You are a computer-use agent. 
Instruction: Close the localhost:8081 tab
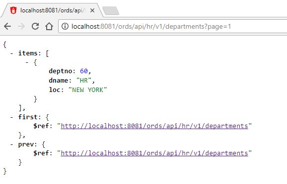[x=92, y=10]
